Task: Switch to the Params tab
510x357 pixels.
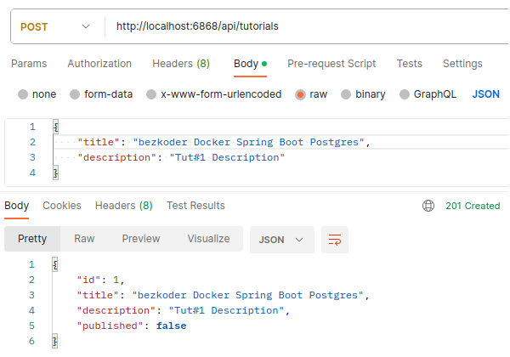Action: [x=28, y=64]
